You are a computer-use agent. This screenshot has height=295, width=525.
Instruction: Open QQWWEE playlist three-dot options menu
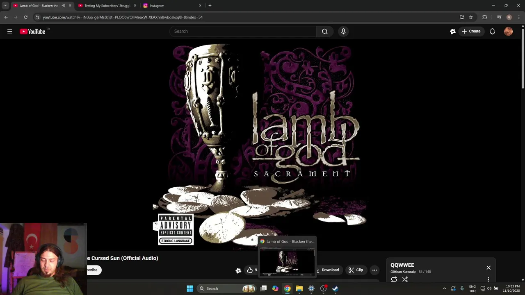point(488,279)
